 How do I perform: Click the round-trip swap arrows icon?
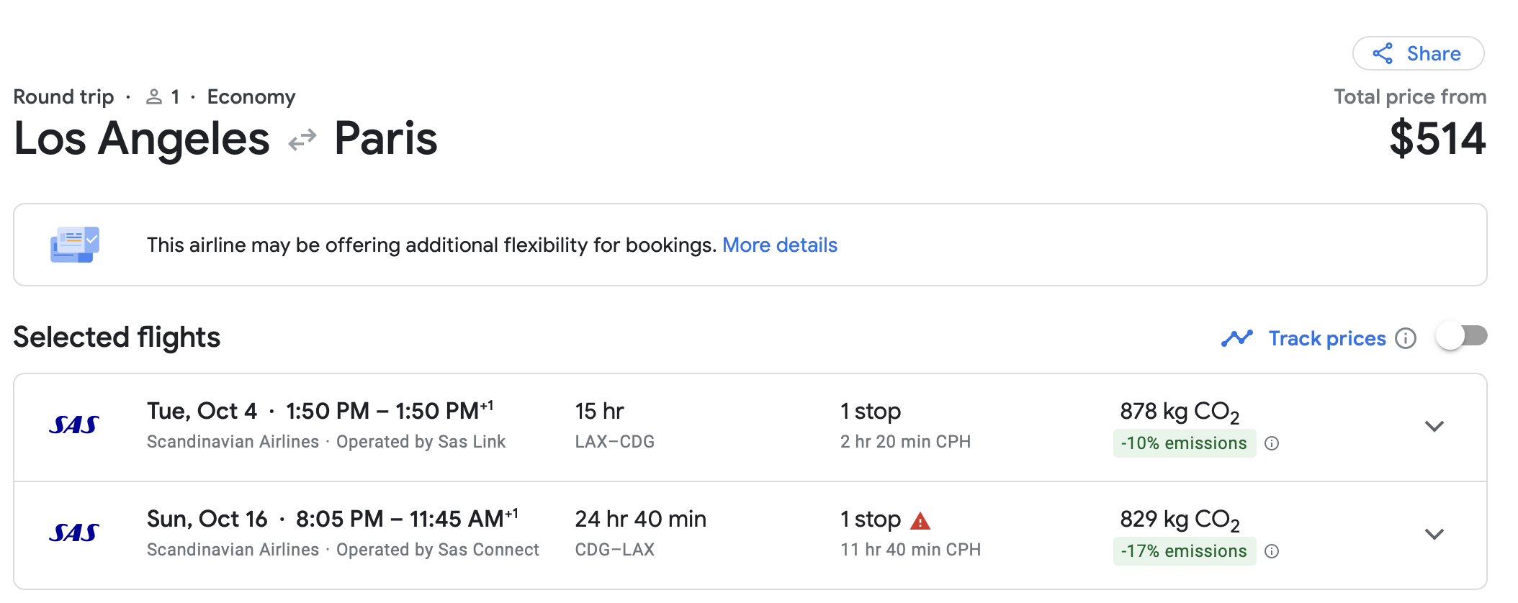coord(302,140)
